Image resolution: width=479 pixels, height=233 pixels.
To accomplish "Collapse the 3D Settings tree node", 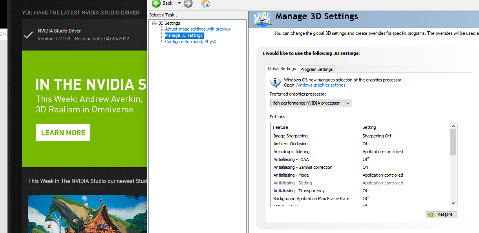I will (154, 23).
